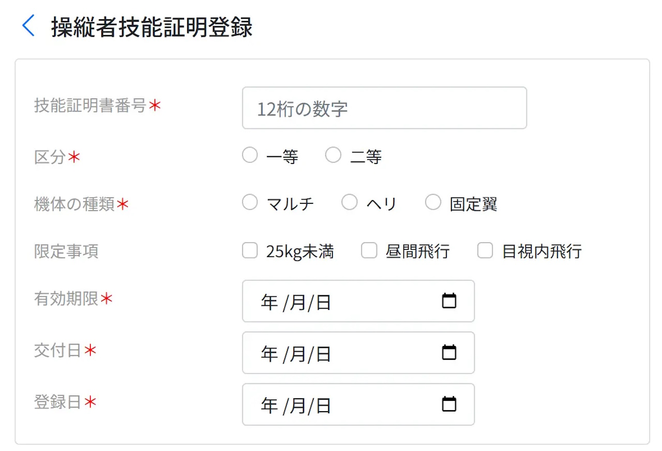This screenshot has width=662, height=451.
Task: Click the blue back arrow icon
Action: click(x=28, y=26)
